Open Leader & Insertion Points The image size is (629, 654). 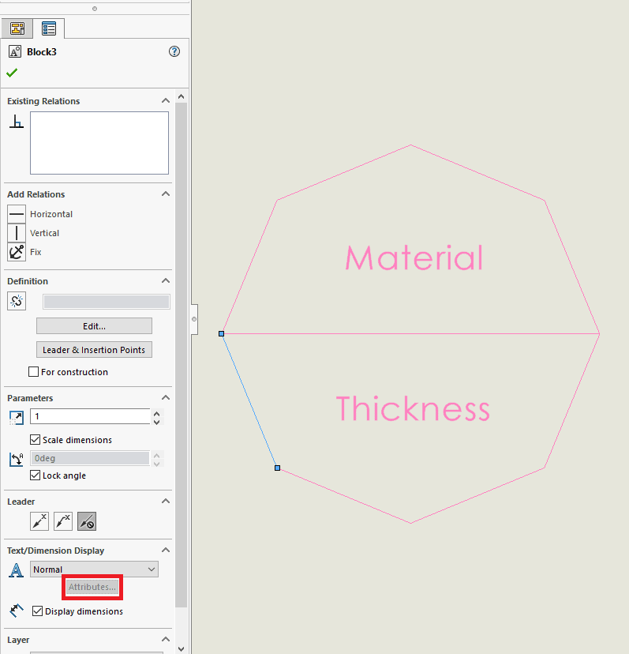pyautogui.click(x=94, y=350)
